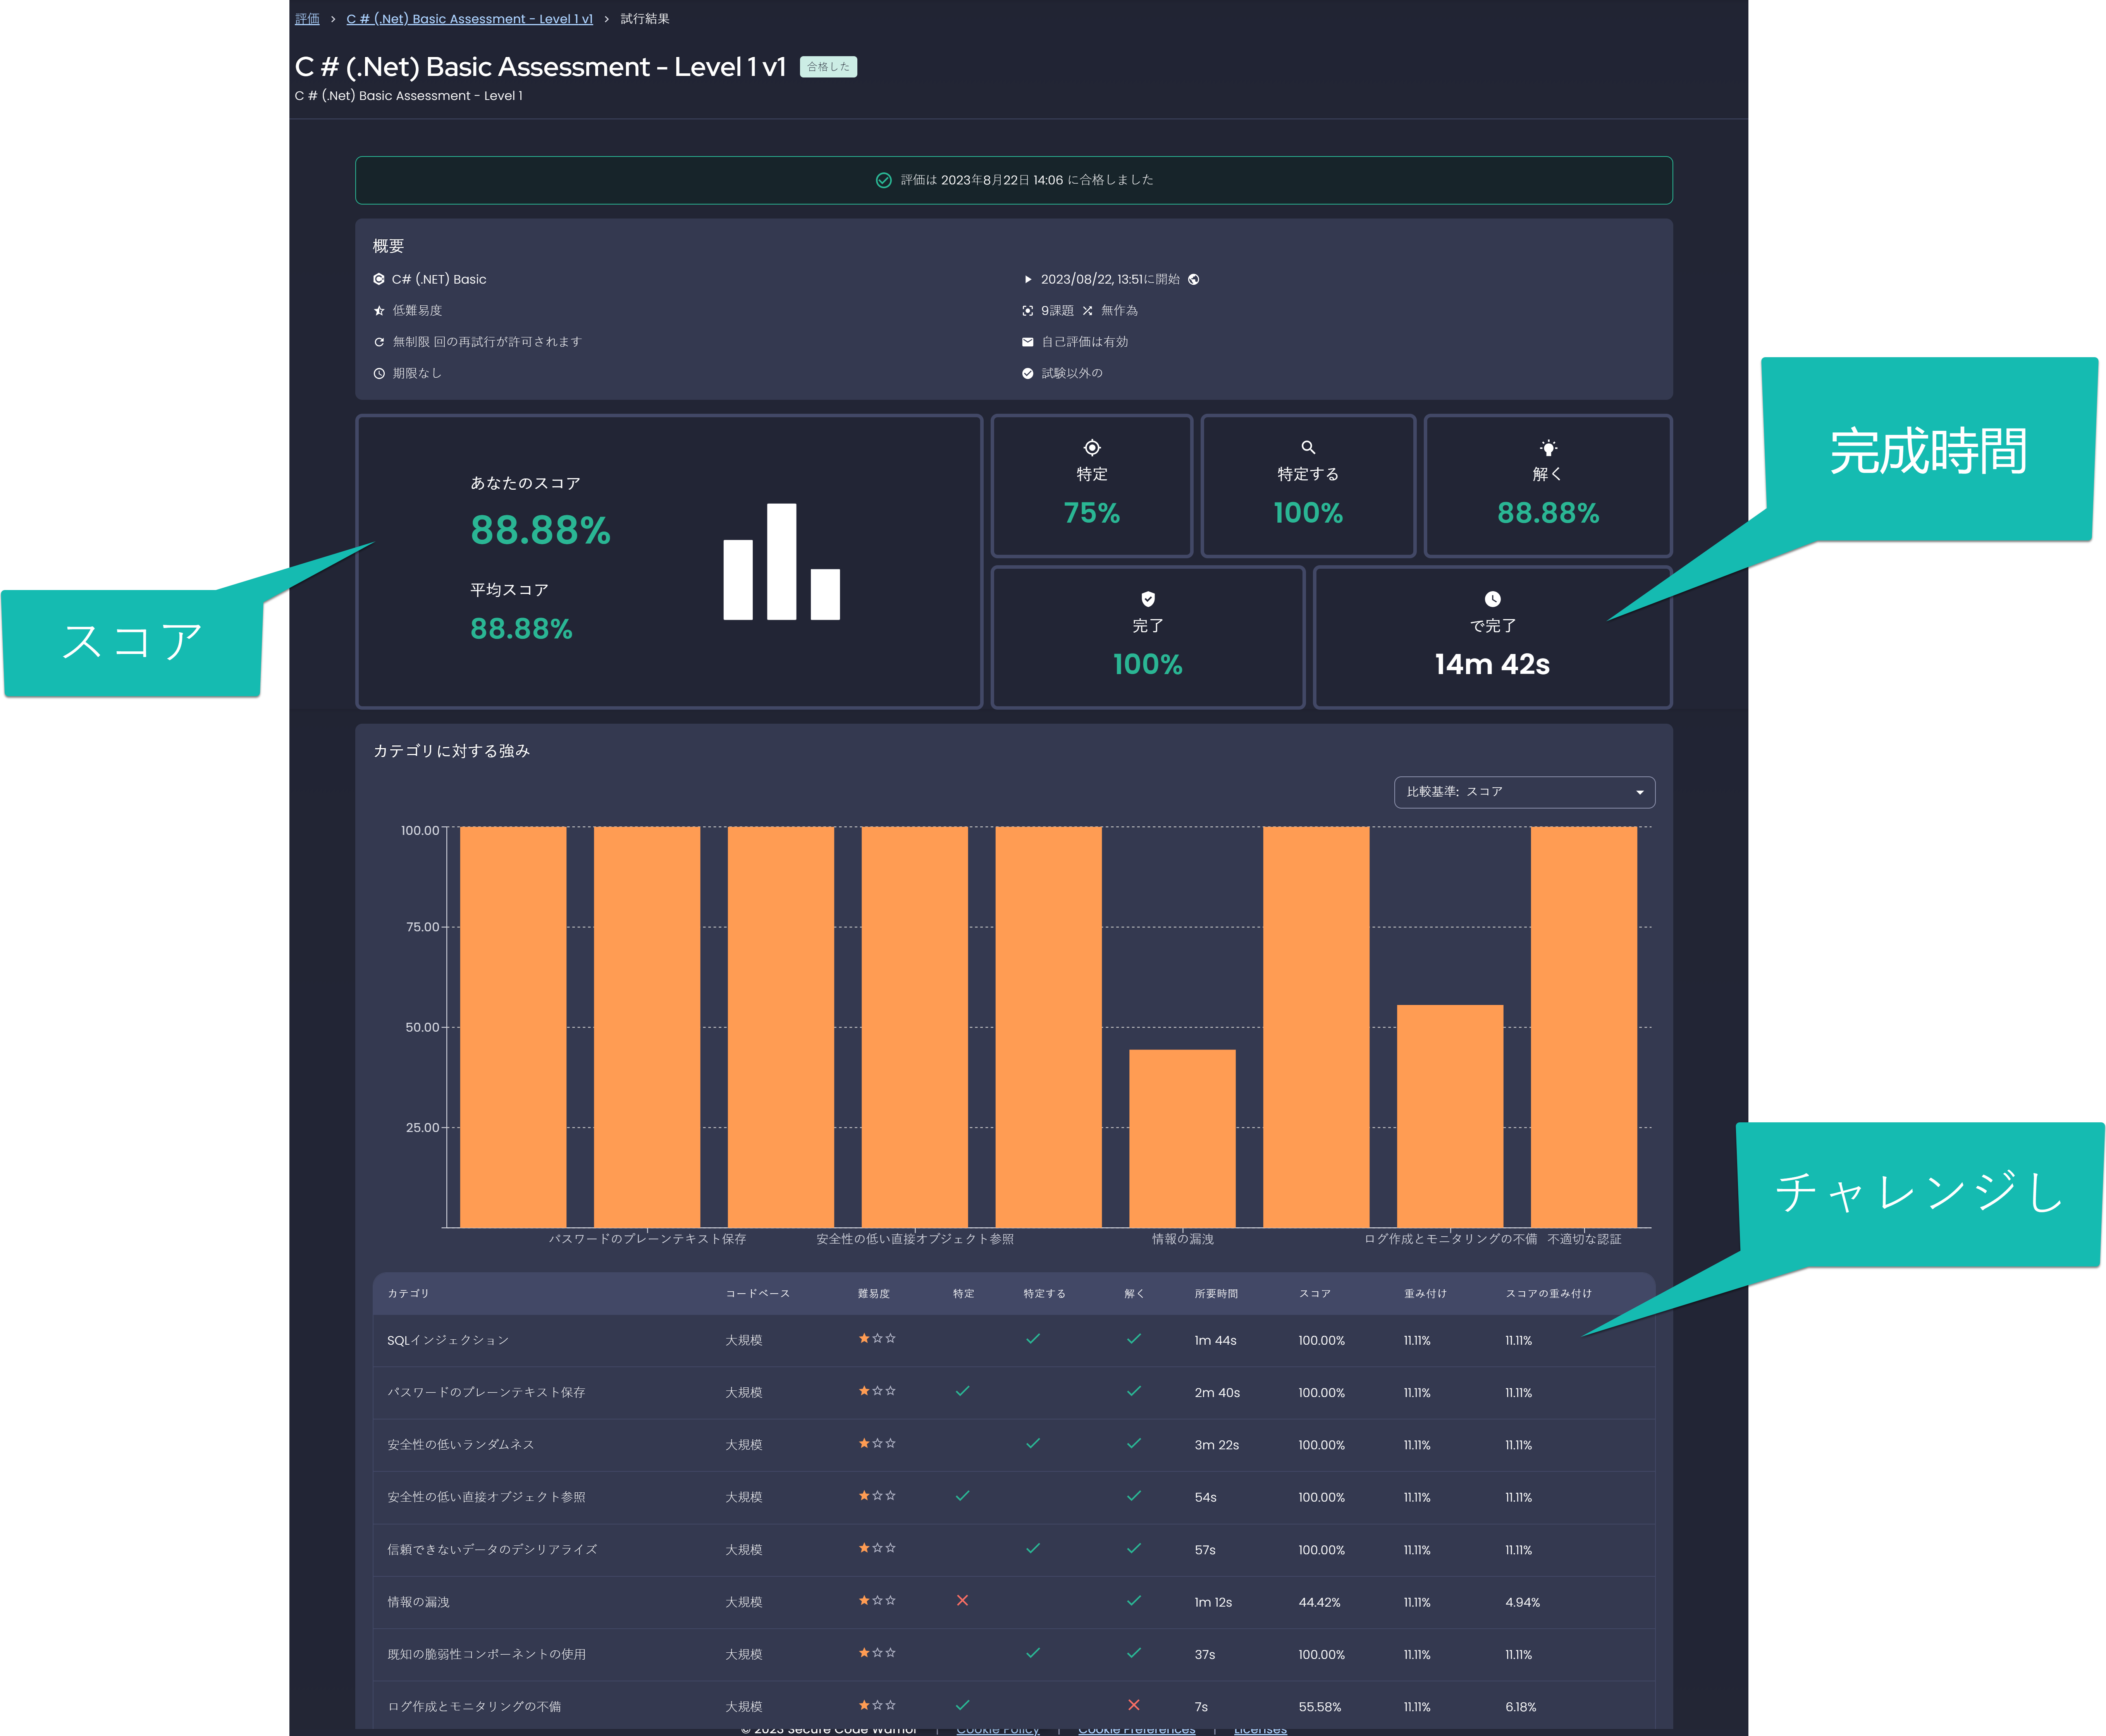
Task: Click the スコアの重み付け column header
Action: [1548, 1294]
